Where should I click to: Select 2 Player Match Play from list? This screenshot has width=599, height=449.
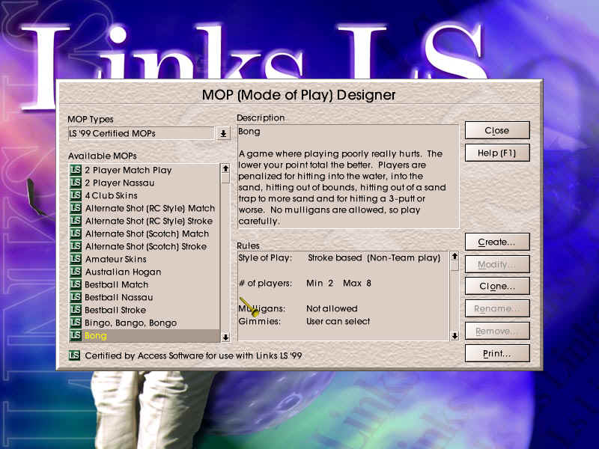point(145,170)
